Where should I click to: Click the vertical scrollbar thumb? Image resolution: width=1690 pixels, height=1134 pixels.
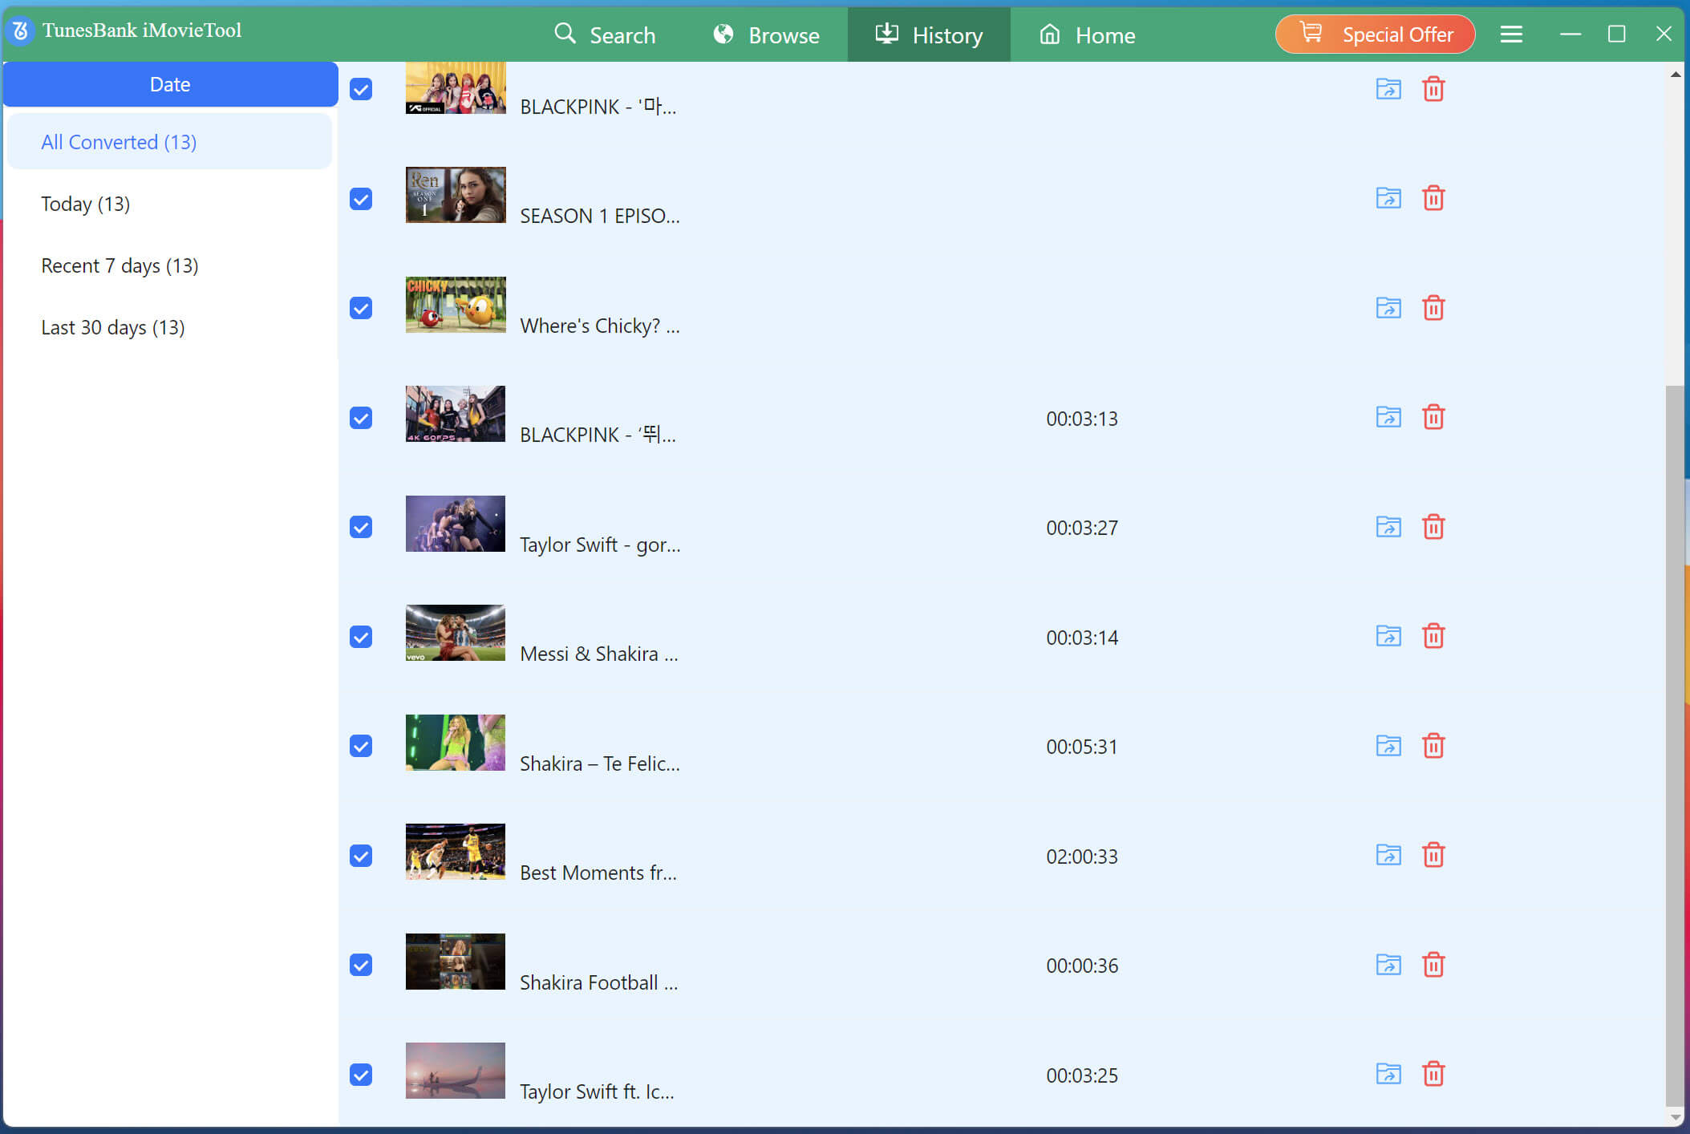[x=1675, y=746]
